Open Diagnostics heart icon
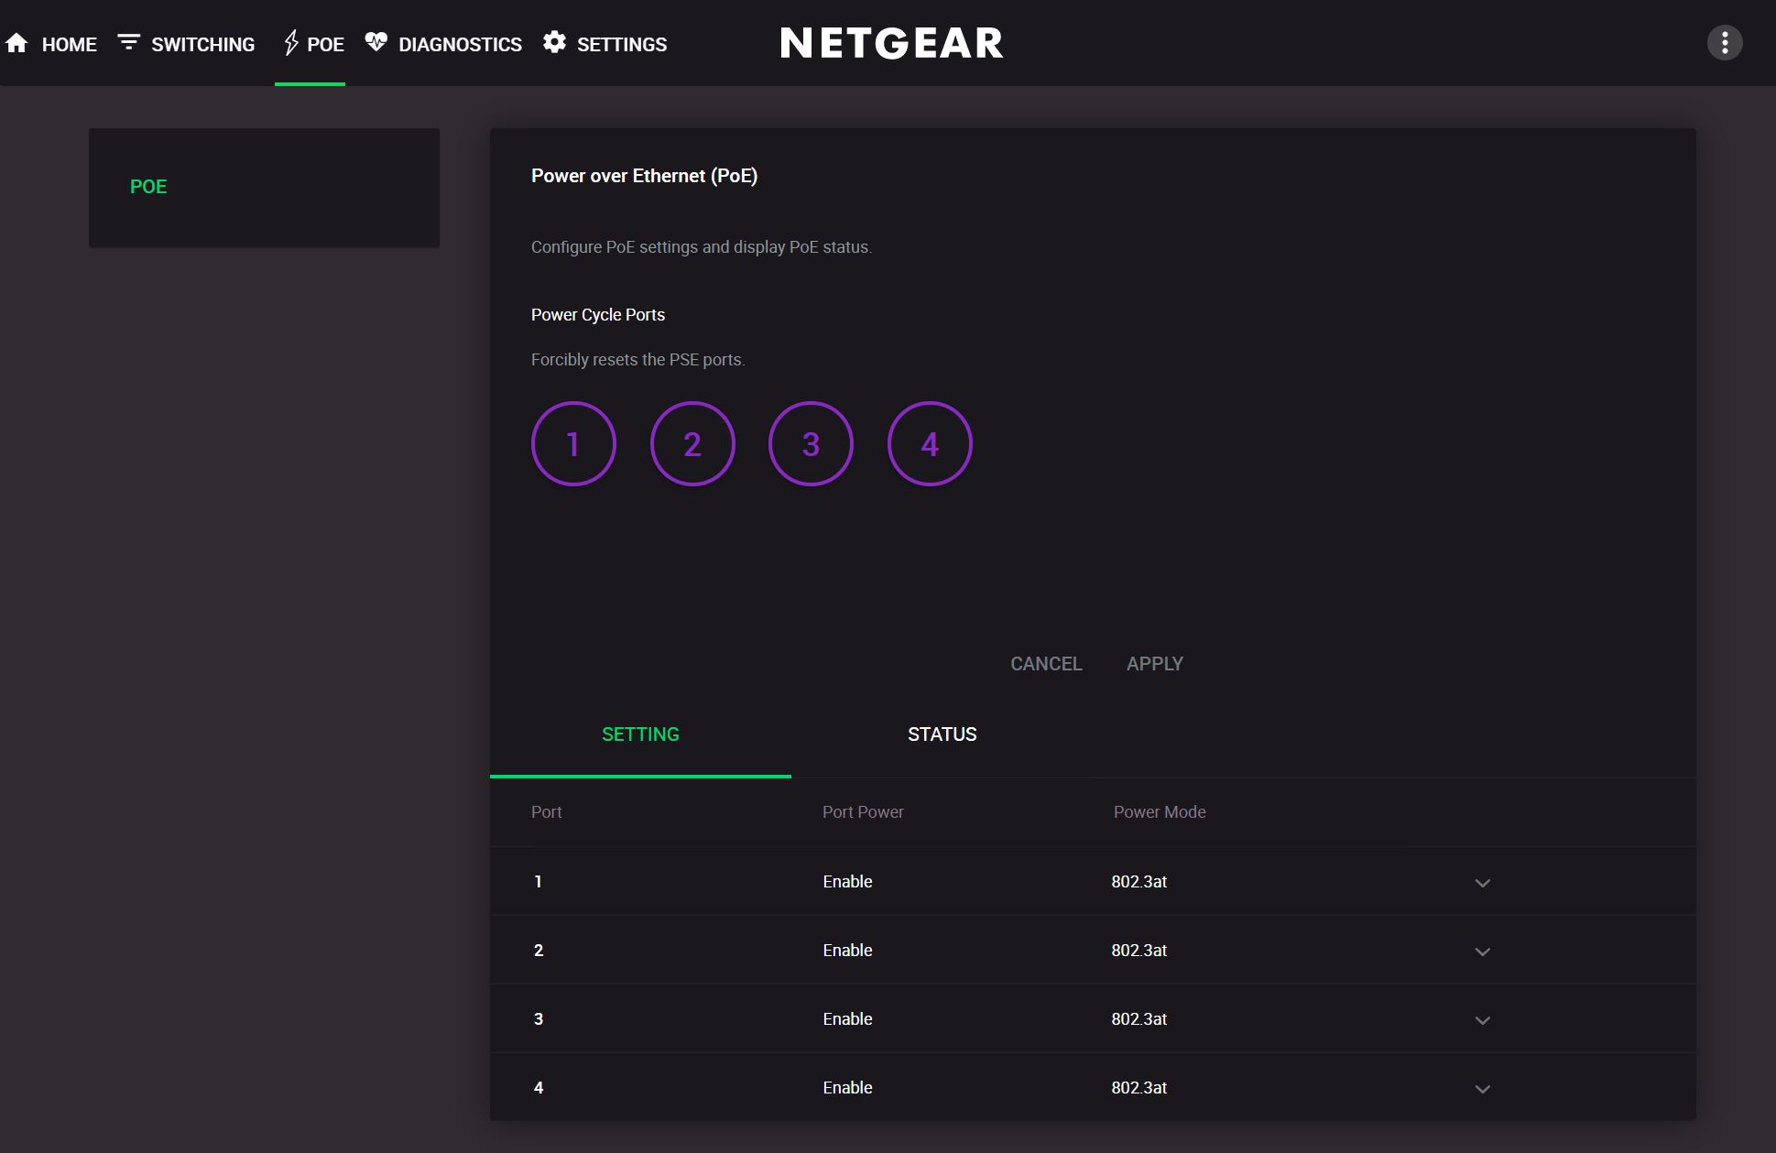 click(376, 41)
